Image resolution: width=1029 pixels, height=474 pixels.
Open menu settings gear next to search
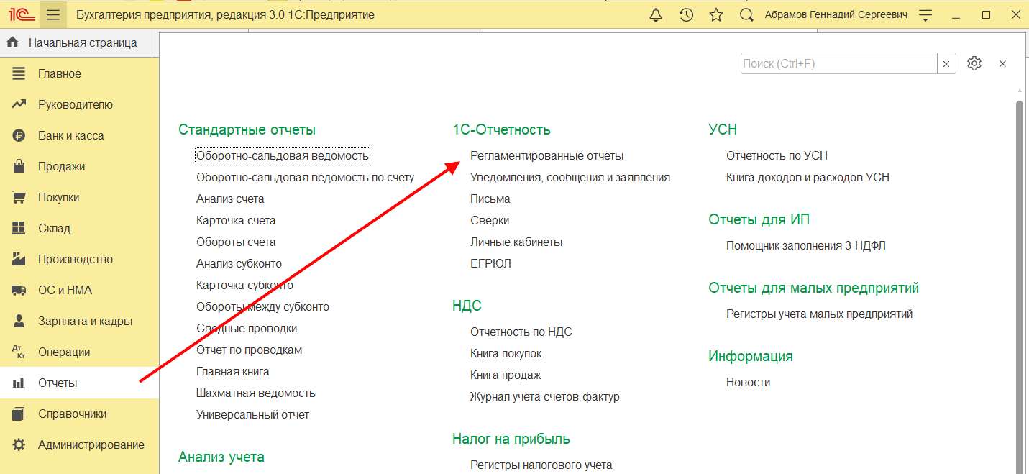[x=974, y=63]
